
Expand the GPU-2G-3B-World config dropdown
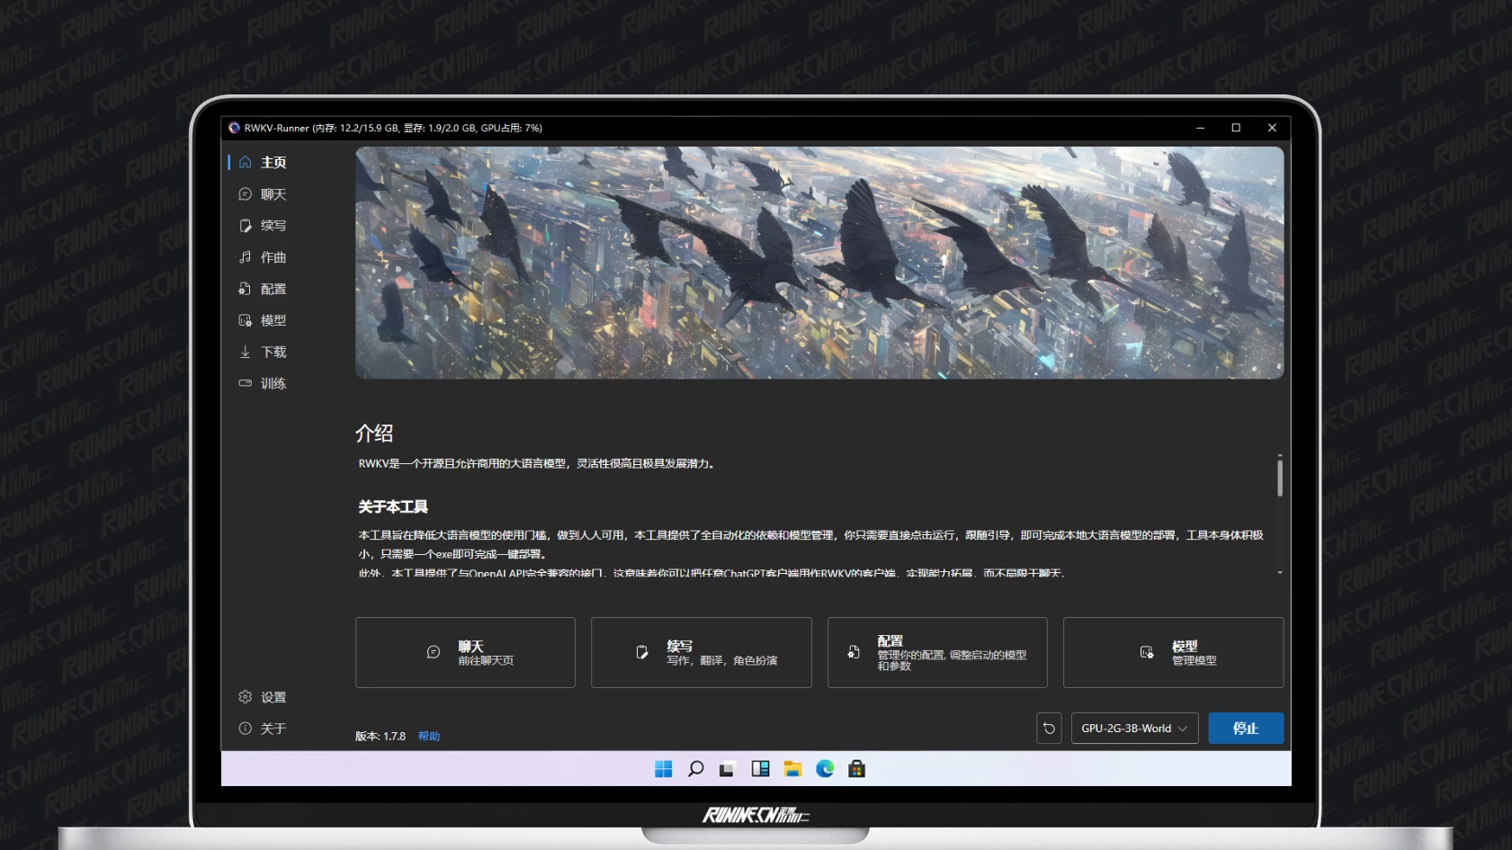1134,729
